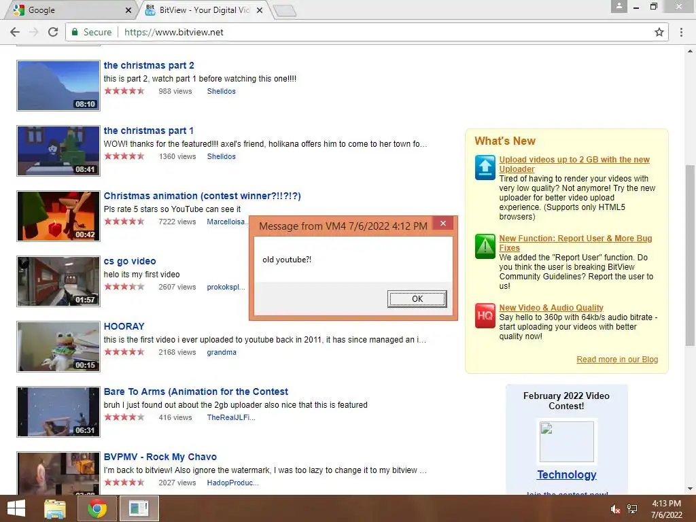Click star rating of Rock My Chavo
Screen dimensions: 696x522
(124, 483)
